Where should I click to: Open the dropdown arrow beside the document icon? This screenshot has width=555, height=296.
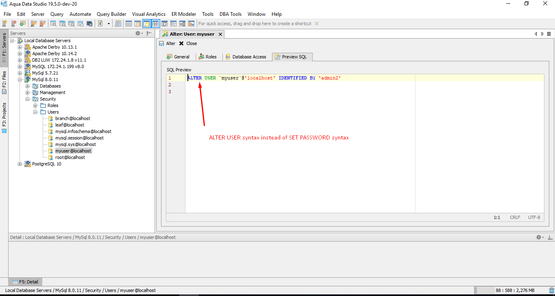(109, 24)
